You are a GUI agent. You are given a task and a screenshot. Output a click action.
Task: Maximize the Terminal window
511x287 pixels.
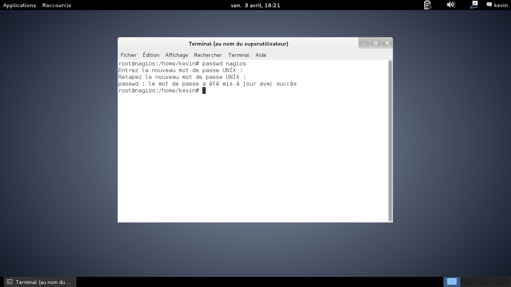click(x=376, y=43)
